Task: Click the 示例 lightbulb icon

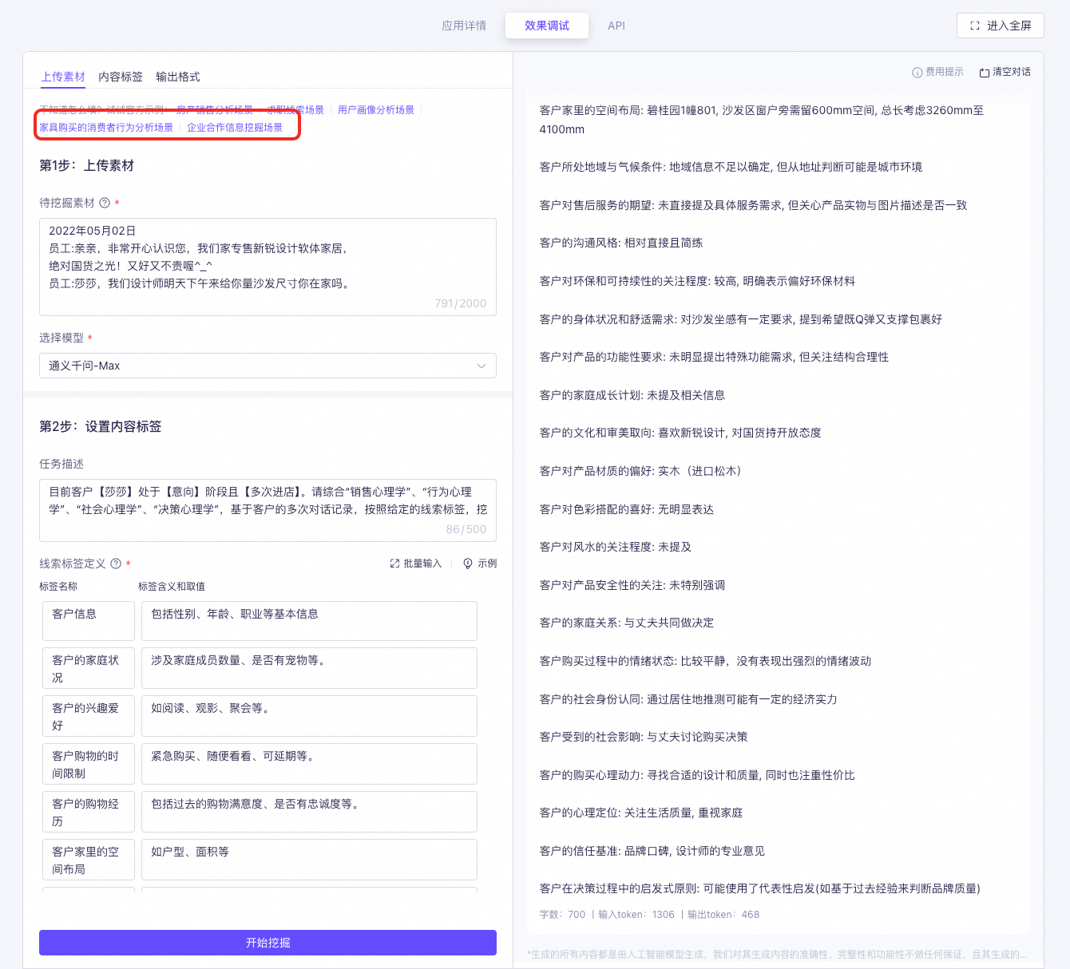Action: [x=468, y=564]
